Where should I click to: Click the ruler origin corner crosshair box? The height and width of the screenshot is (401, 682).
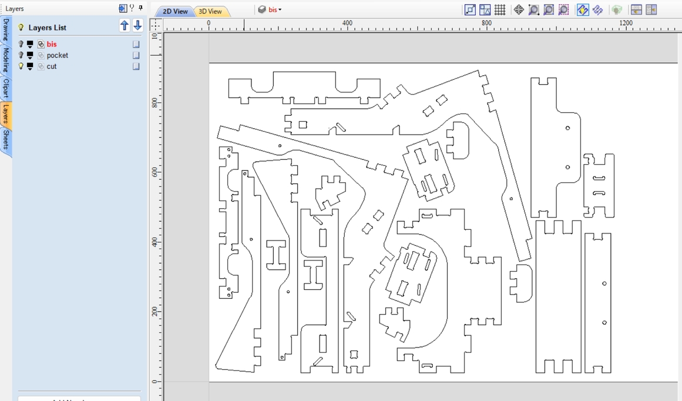[156, 25]
